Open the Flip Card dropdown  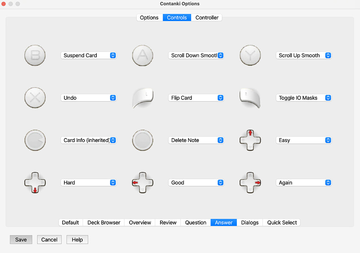(x=196, y=98)
